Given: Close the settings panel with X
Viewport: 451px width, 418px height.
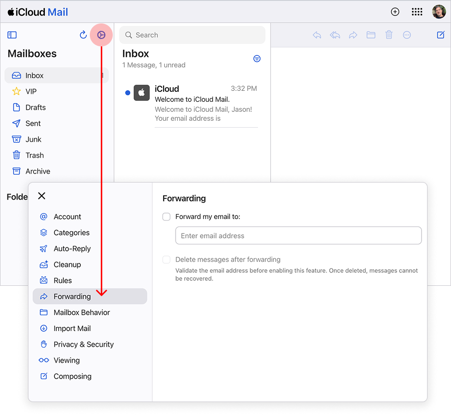Looking at the screenshot, I should tap(42, 196).
